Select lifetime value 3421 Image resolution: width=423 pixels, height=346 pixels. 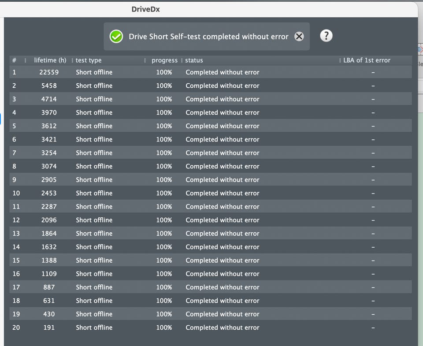click(49, 140)
